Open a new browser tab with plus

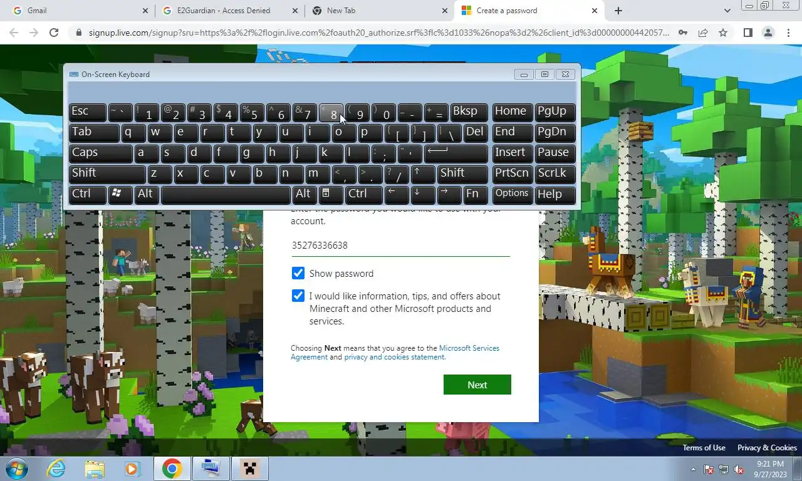click(618, 11)
